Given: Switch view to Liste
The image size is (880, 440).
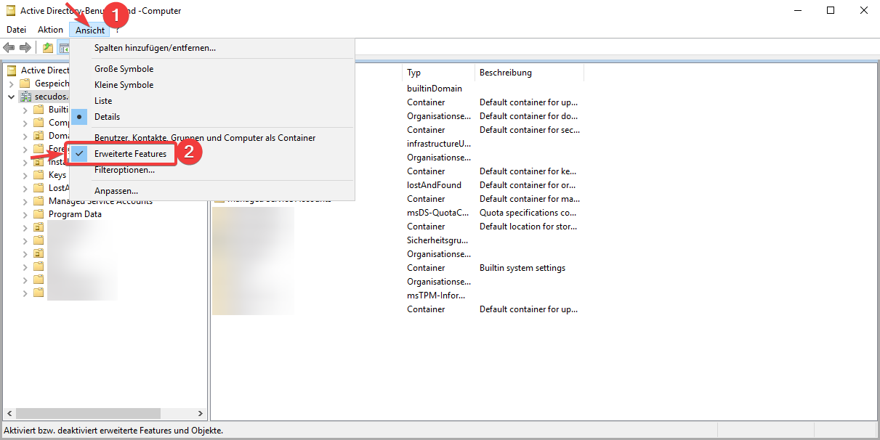Looking at the screenshot, I should tap(103, 101).
